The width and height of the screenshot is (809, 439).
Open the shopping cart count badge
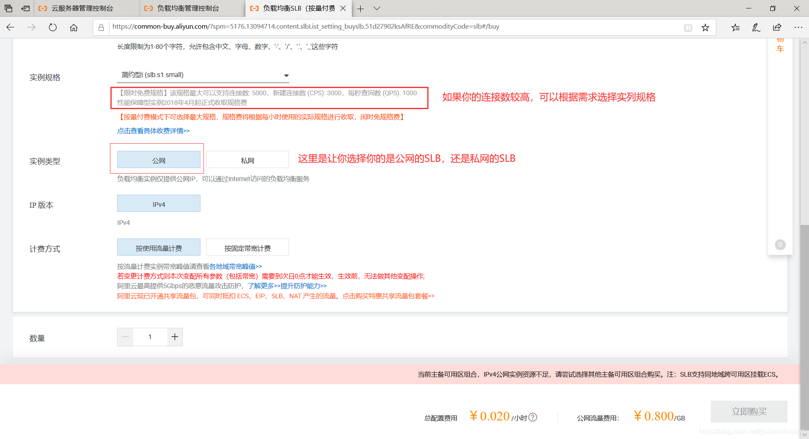click(x=780, y=245)
